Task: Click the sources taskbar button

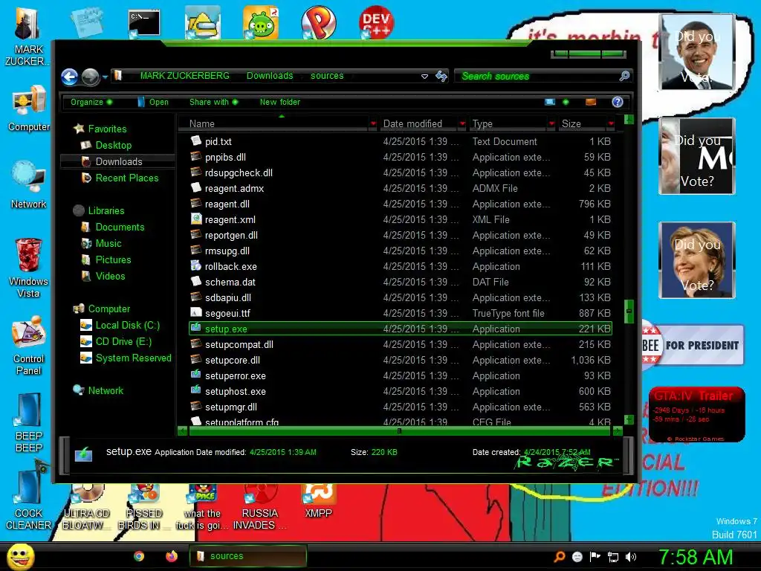Action: tap(248, 556)
